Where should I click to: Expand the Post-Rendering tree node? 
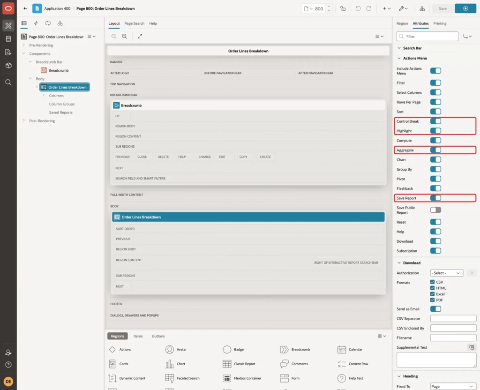[23, 120]
